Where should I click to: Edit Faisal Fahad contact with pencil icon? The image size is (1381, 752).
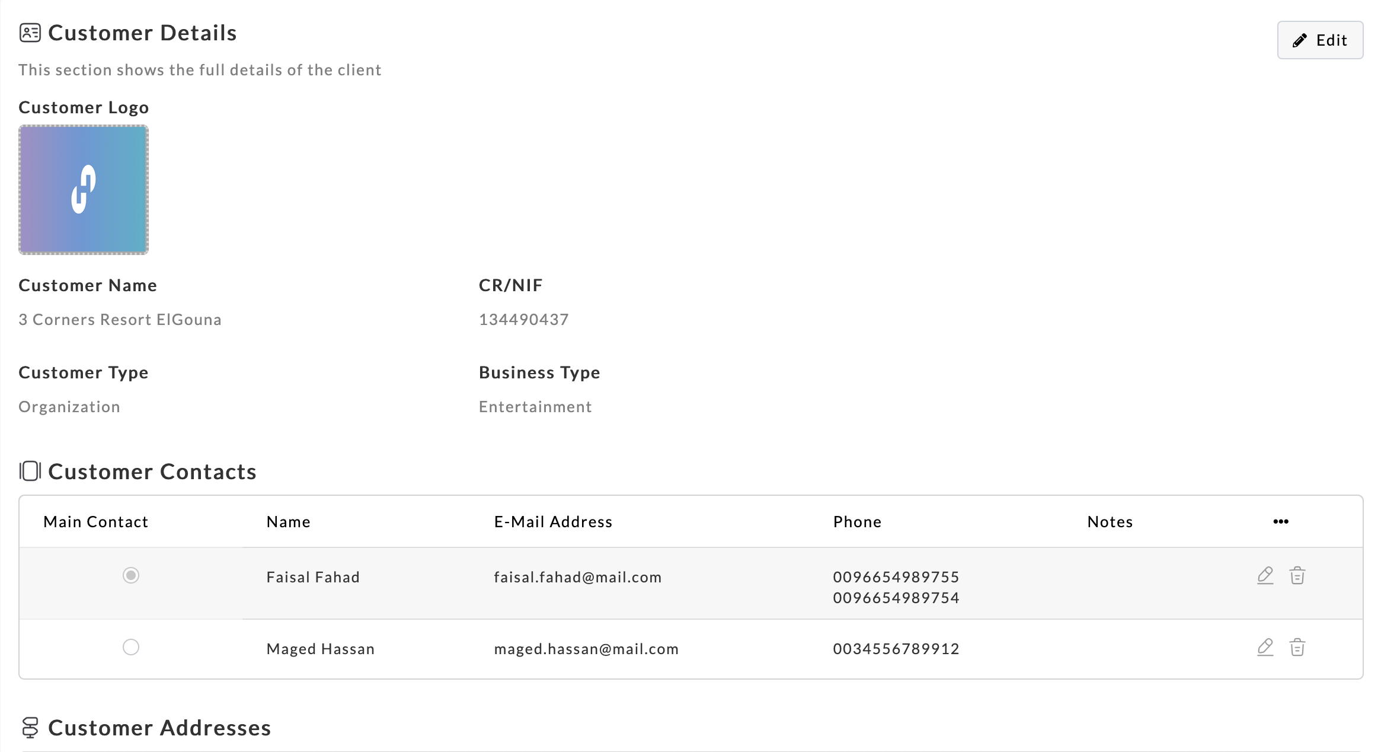pos(1265,575)
